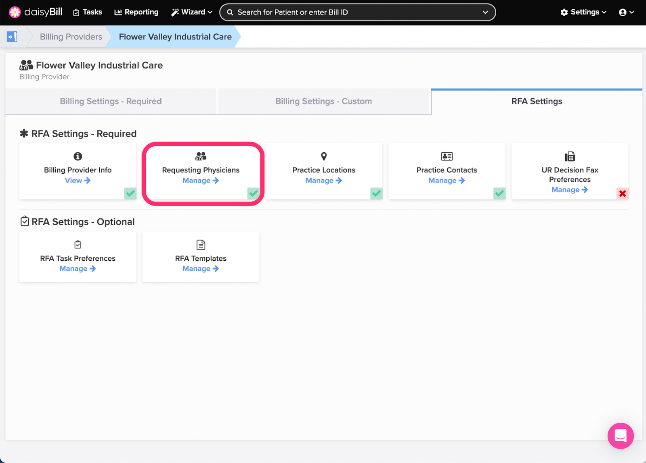Open Tasks from the top navigation

pos(88,12)
